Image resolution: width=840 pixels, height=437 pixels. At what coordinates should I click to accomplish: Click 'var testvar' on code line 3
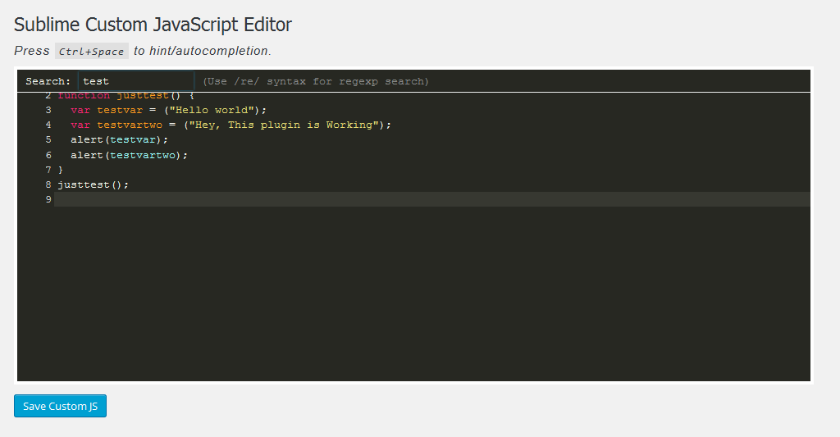pyautogui.click(x=107, y=110)
